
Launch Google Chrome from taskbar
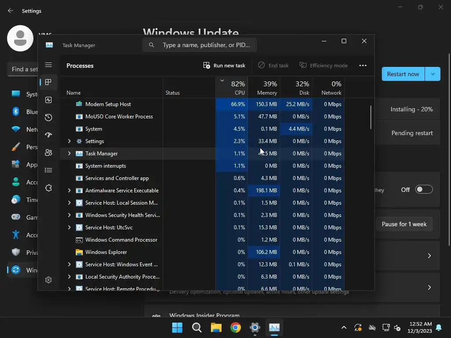[236, 327]
